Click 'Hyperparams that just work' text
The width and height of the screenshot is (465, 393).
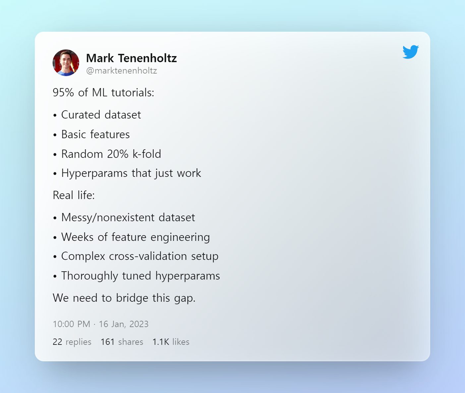[131, 173]
